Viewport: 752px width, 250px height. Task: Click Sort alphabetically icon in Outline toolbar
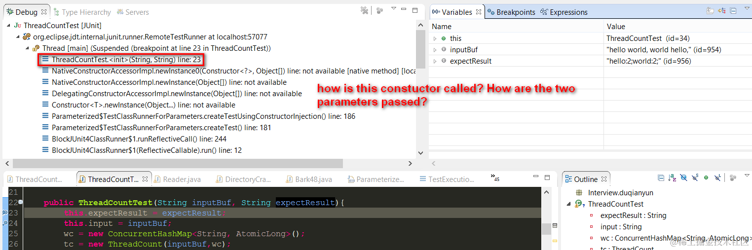(x=672, y=178)
